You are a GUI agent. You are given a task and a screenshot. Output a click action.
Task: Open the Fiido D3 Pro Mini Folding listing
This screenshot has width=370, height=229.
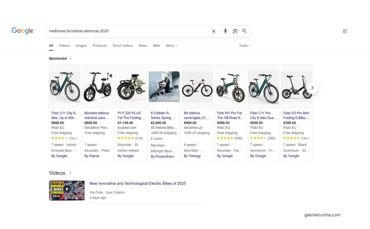(296, 115)
